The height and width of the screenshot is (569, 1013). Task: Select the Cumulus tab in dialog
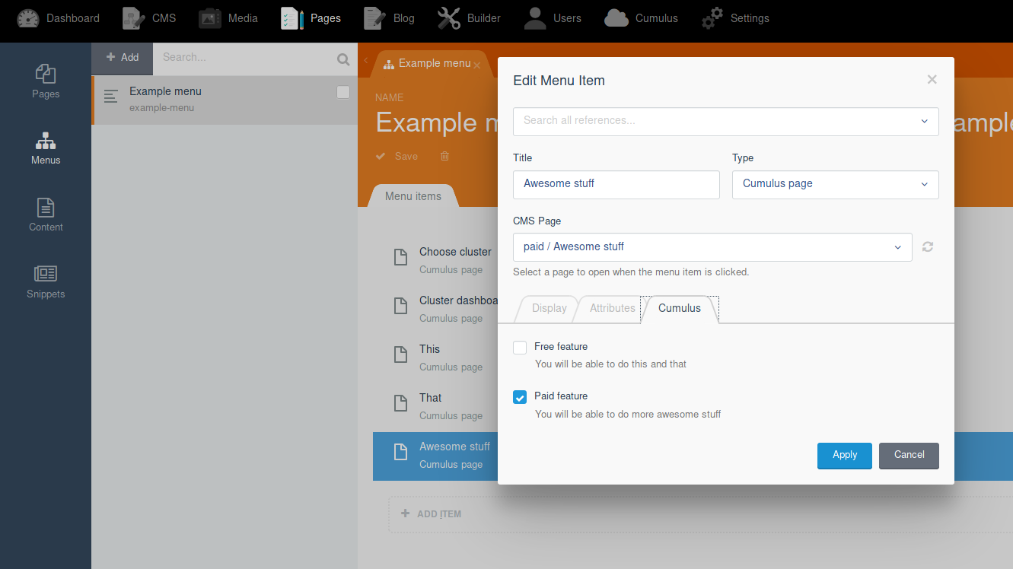(x=680, y=308)
